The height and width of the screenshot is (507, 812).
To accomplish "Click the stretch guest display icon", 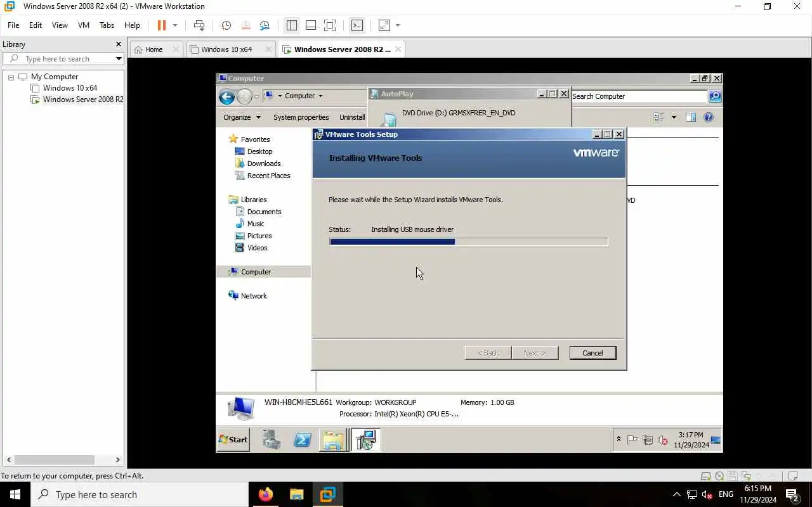I will 384,25.
